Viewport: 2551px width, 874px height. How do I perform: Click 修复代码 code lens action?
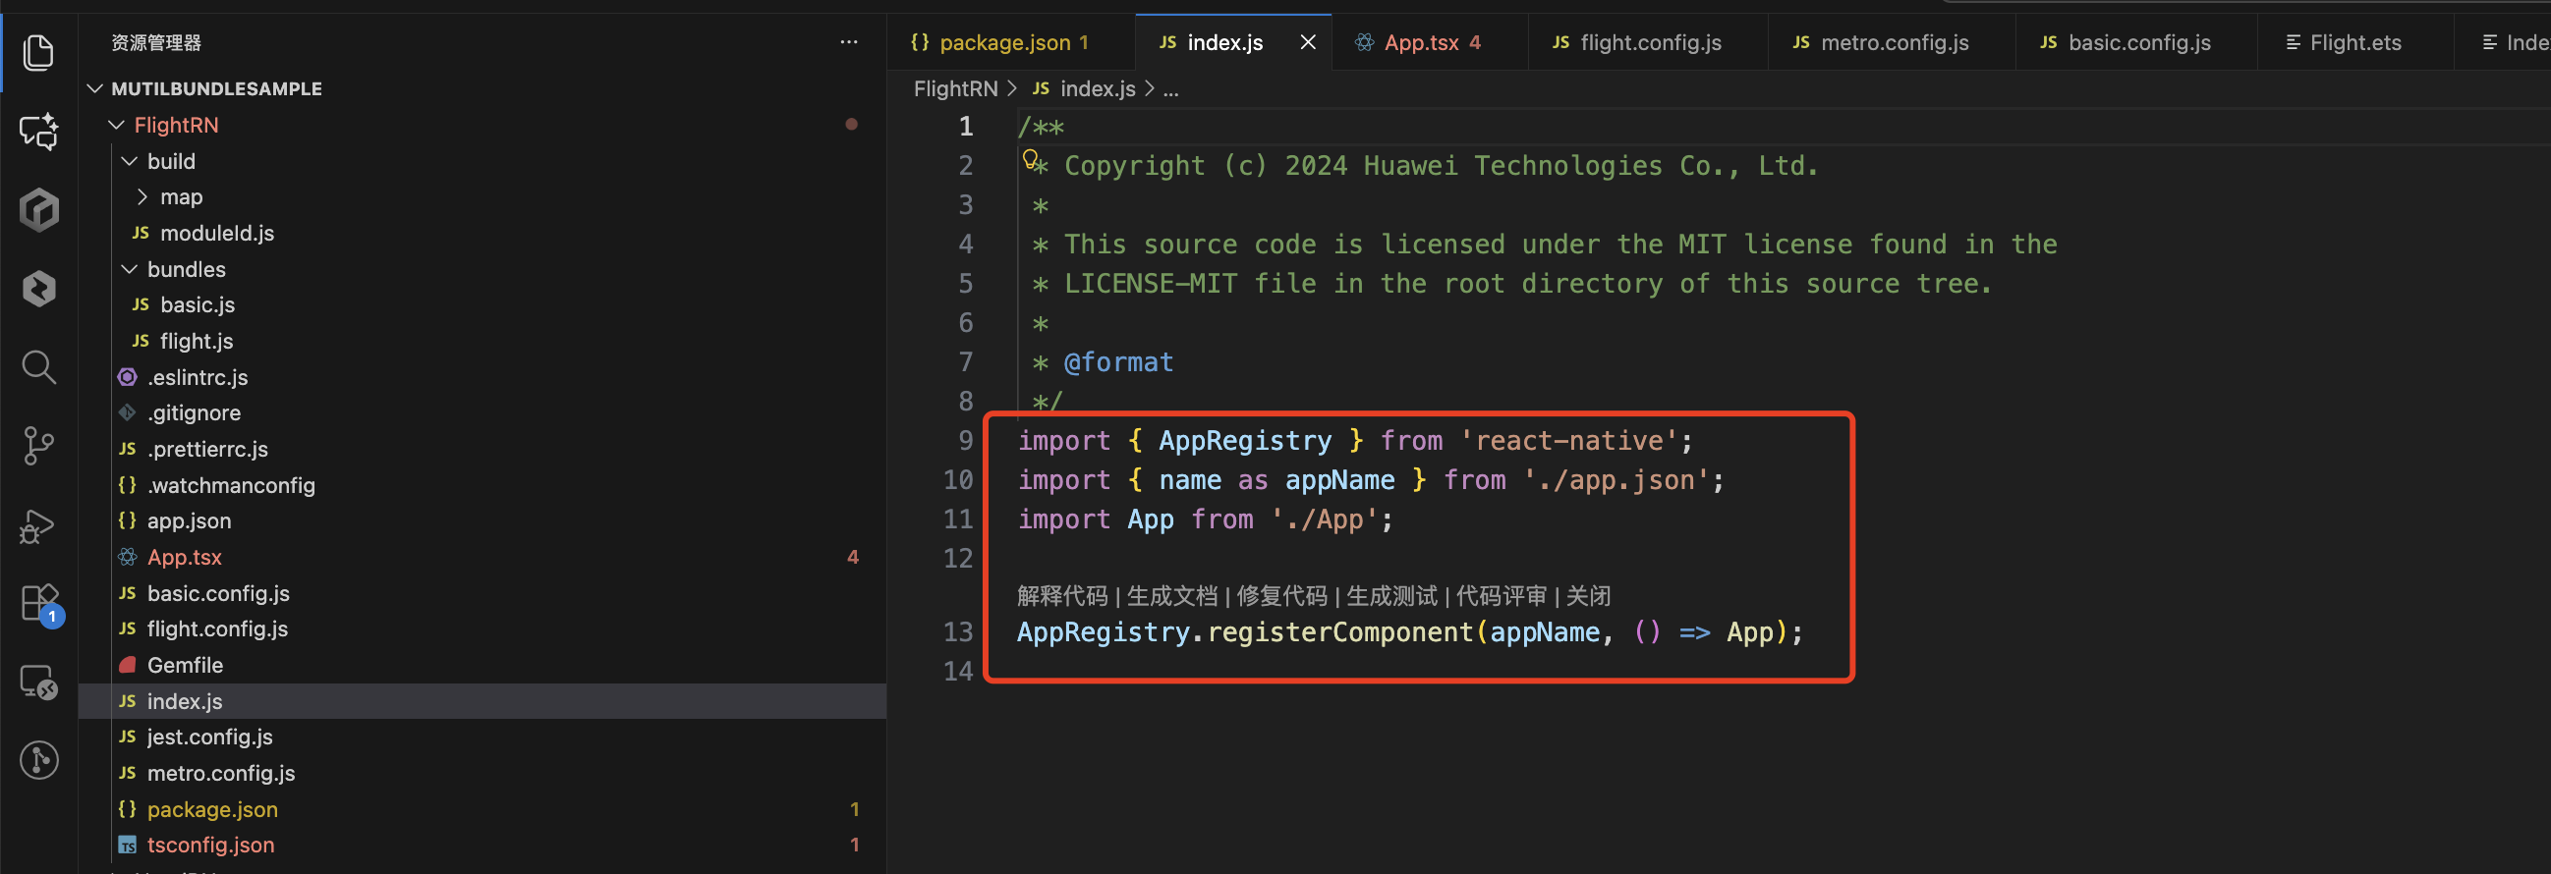point(1281,596)
